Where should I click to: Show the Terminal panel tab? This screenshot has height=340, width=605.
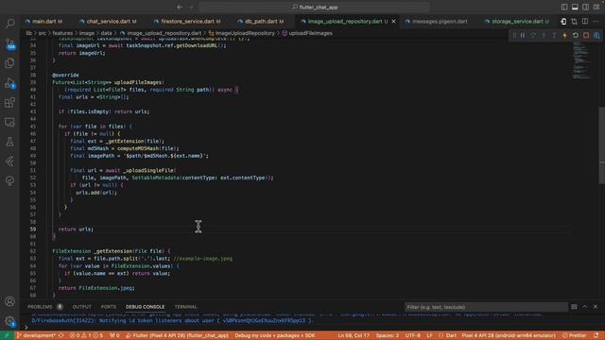(x=185, y=307)
